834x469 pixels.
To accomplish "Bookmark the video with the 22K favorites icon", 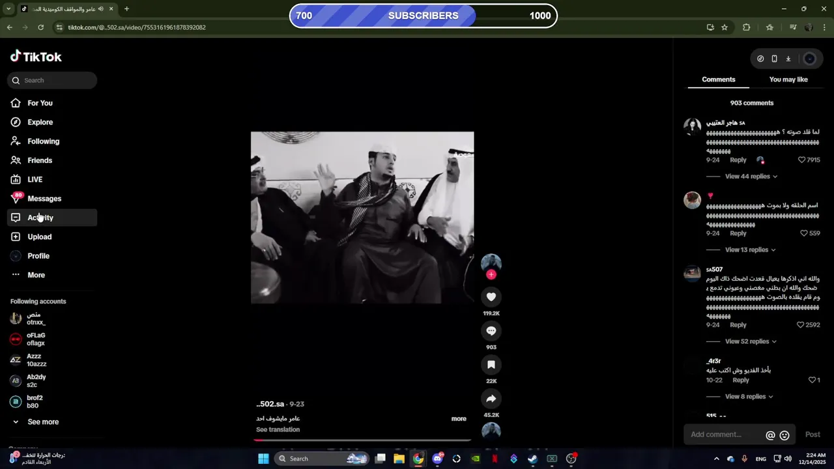I will click(491, 365).
